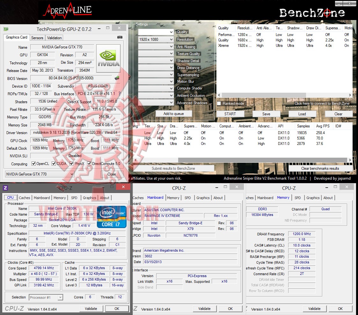Click the GPU-Z screenshot camera icon
This screenshot has width=358, height=315.
(120, 37)
